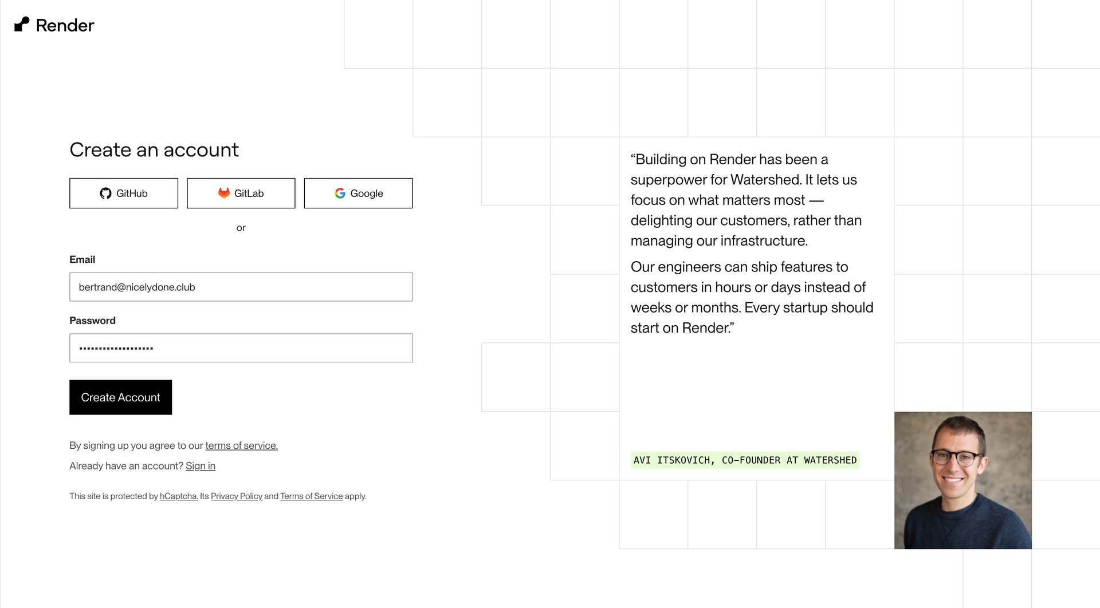Click the Create an account heading
This screenshot has width=1100, height=608.
click(154, 149)
